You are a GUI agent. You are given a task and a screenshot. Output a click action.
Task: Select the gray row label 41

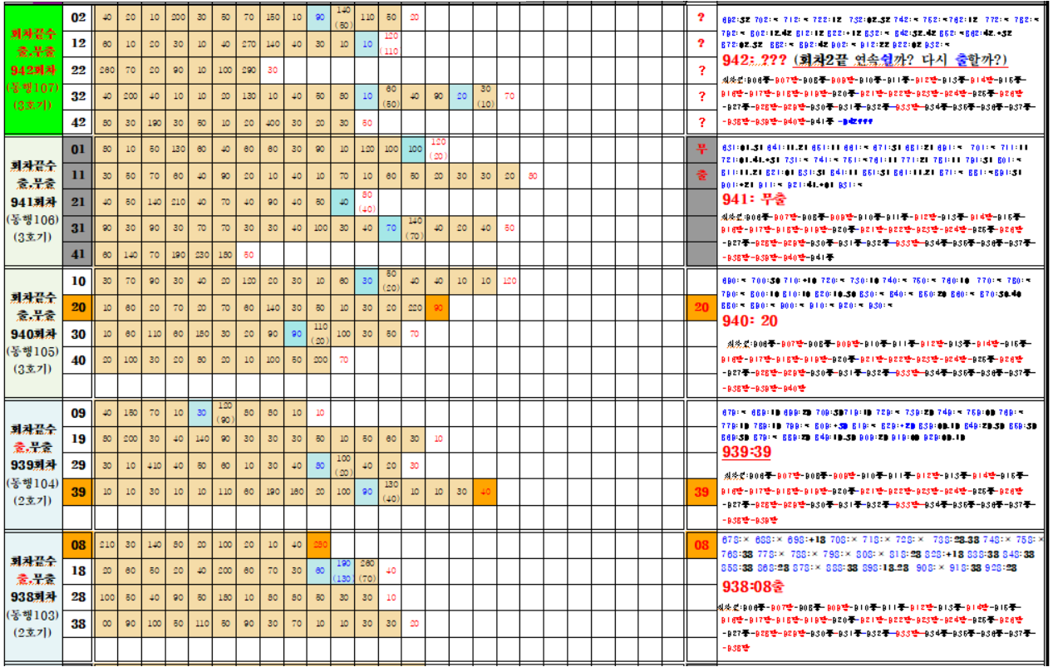[78, 254]
